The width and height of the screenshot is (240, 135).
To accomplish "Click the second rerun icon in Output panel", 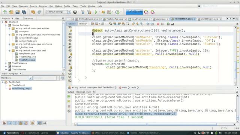I will [69, 101].
